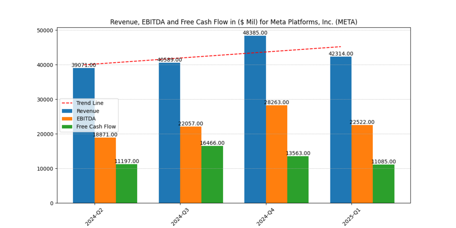
Task: Click the 2025-Q1 x-axis label
Action: coord(350,216)
